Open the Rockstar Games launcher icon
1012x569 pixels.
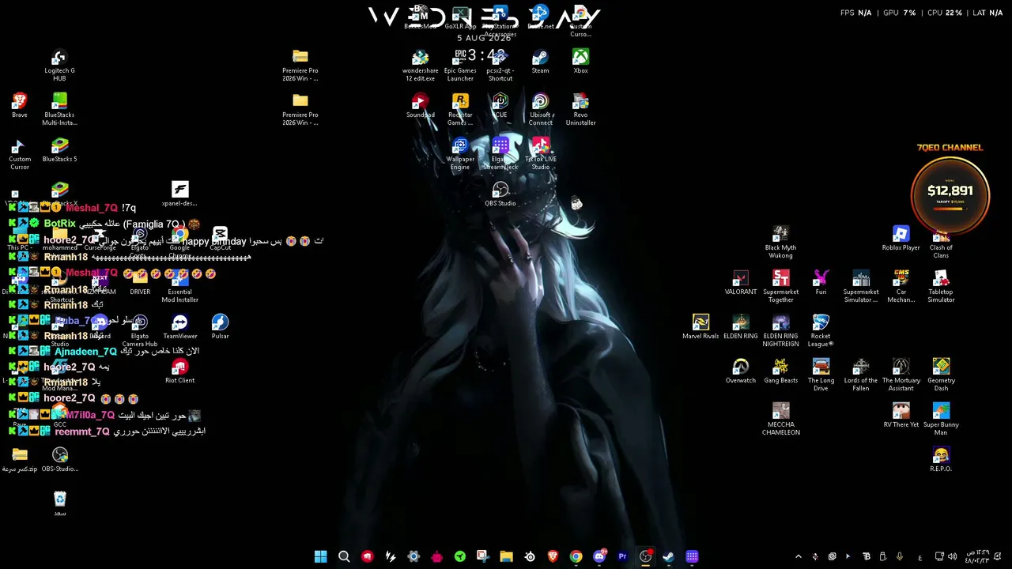tap(460, 109)
